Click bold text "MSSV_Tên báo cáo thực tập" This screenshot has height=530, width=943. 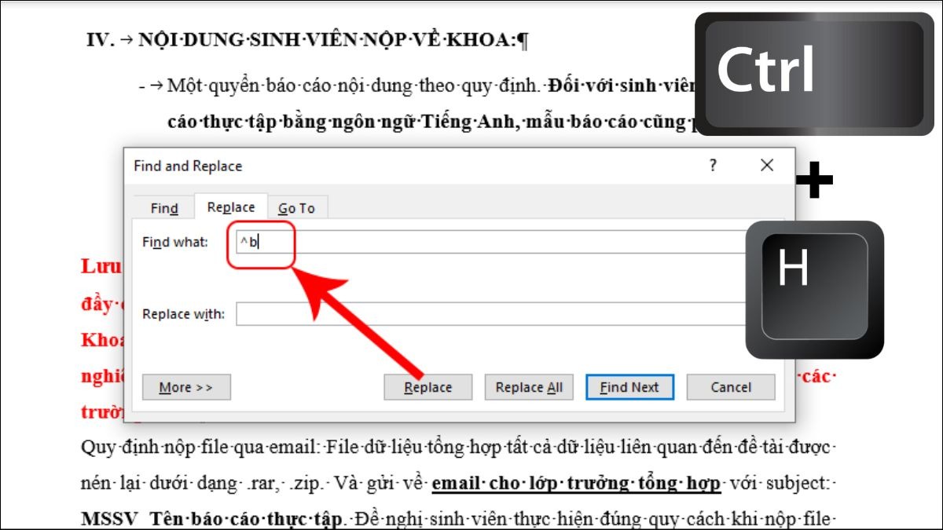212,519
